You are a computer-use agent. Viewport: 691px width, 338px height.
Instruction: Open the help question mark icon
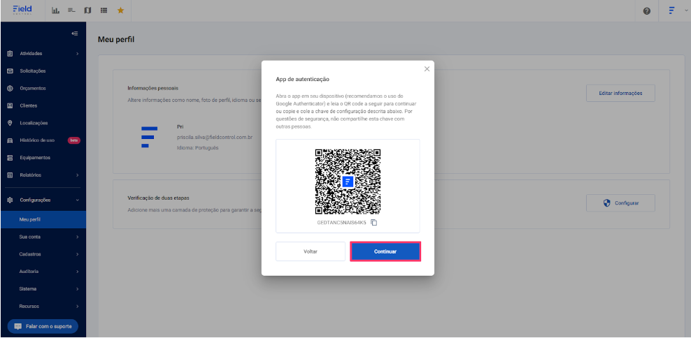click(x=647, y=11)
